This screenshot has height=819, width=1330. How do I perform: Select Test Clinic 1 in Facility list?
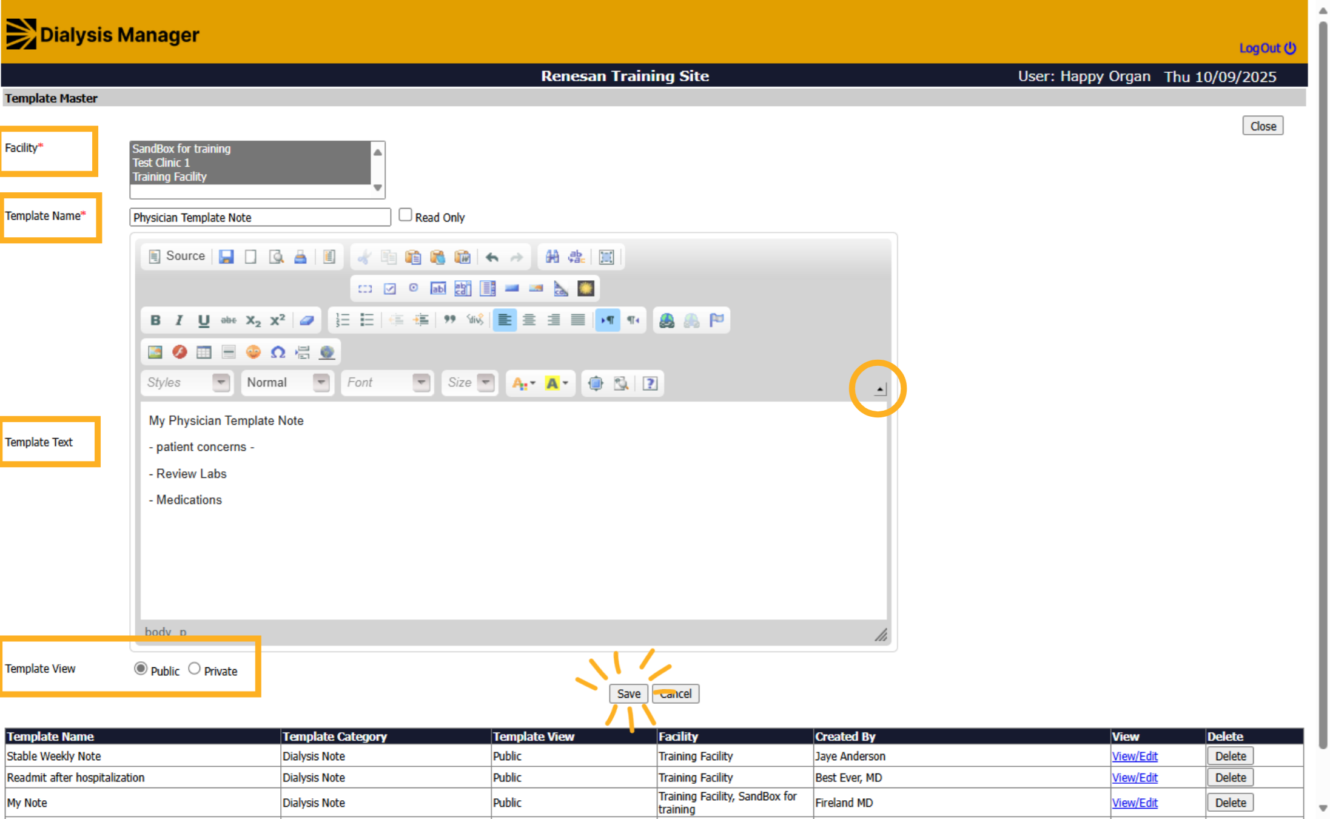click(250, 163)
